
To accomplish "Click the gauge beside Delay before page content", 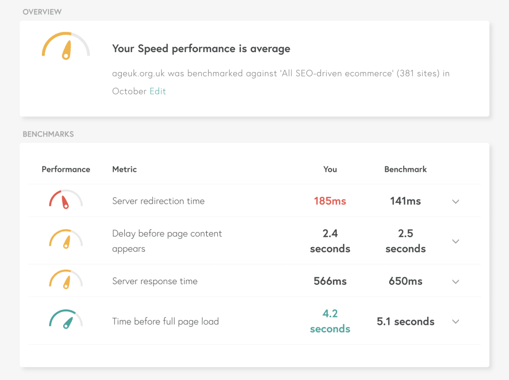I will point(66,239).
